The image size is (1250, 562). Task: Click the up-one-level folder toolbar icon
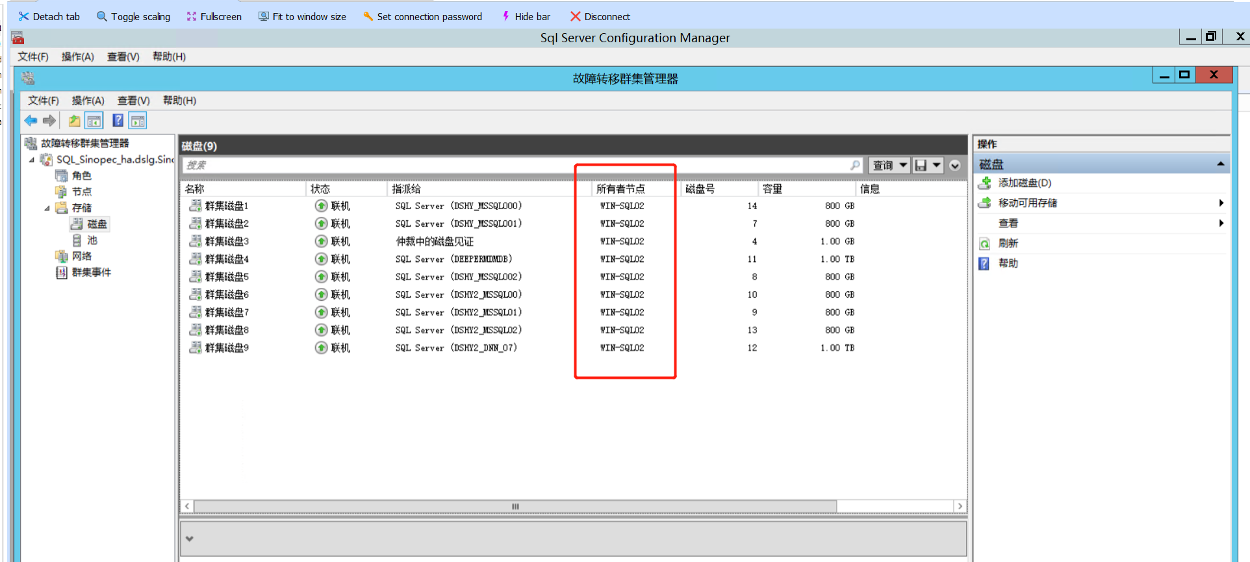(75, 120)
